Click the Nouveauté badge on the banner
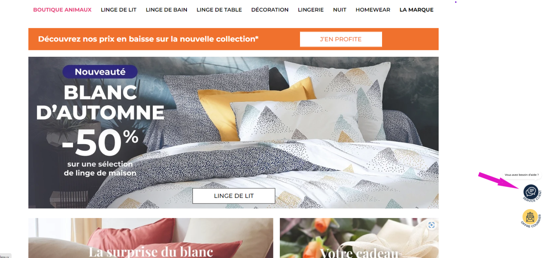The height and width of the screenshot is (258, 545). [100, 72]
